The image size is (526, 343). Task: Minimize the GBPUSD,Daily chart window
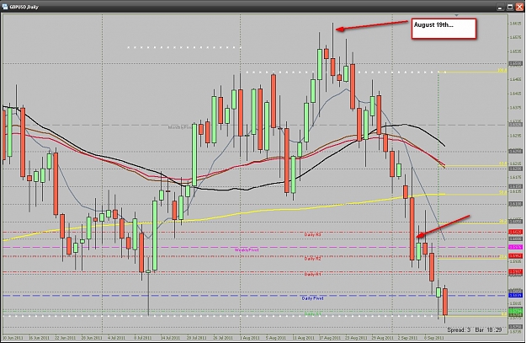[501, 7]
